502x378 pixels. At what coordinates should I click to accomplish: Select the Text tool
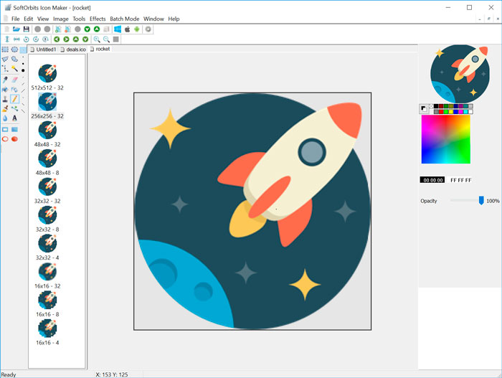coord(14,118)
